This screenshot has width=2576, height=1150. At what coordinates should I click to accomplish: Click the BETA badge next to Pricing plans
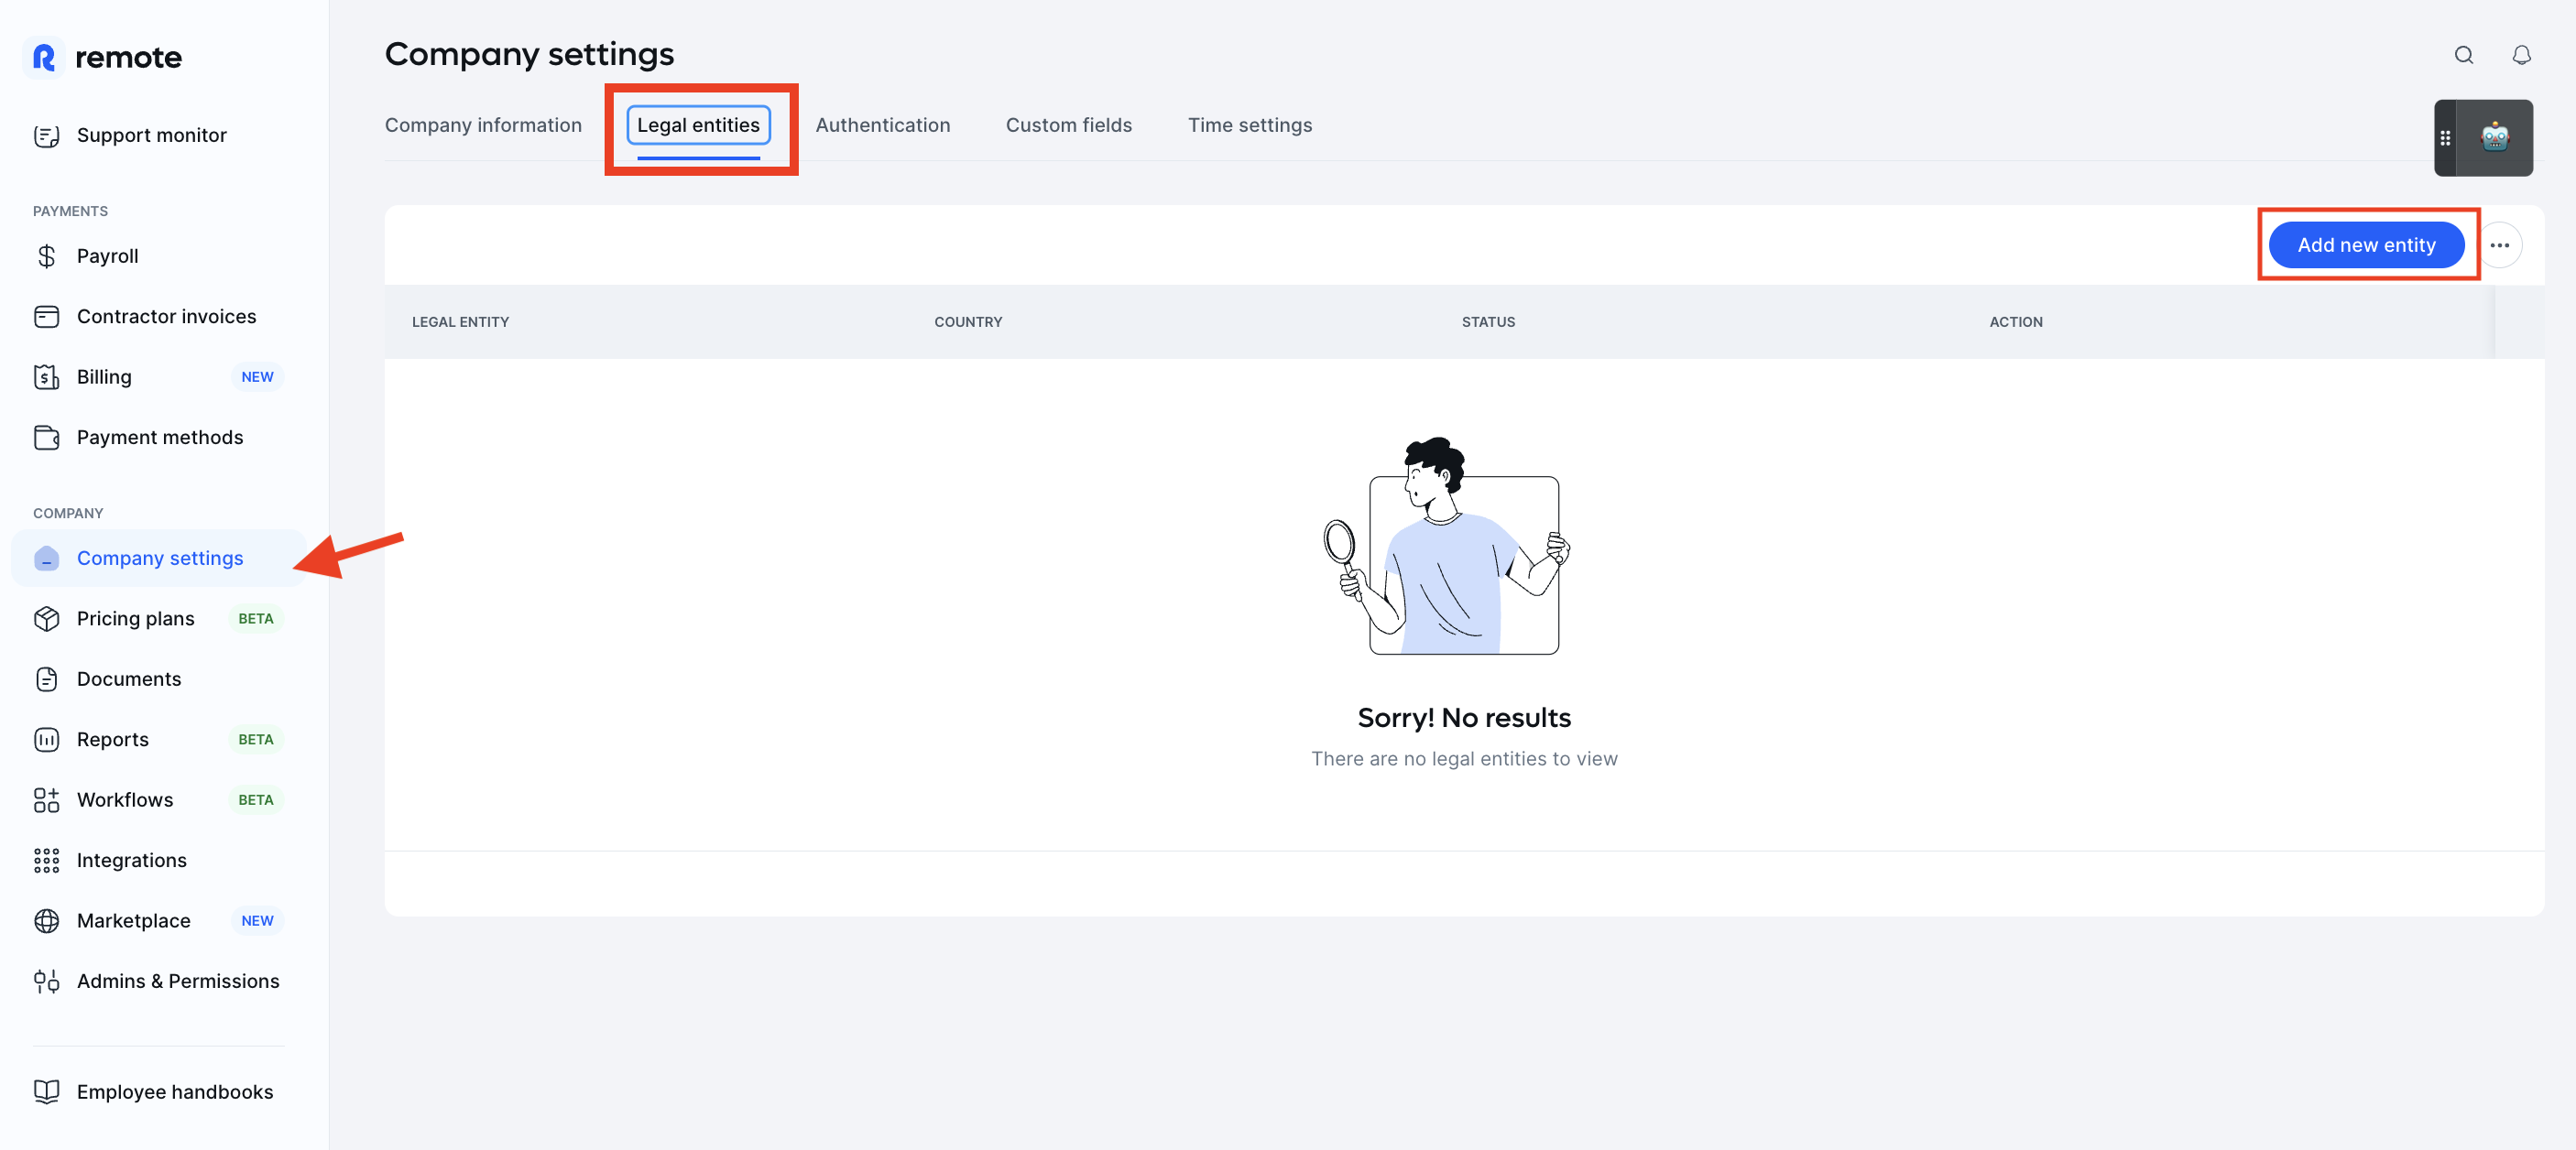(256, 620)
